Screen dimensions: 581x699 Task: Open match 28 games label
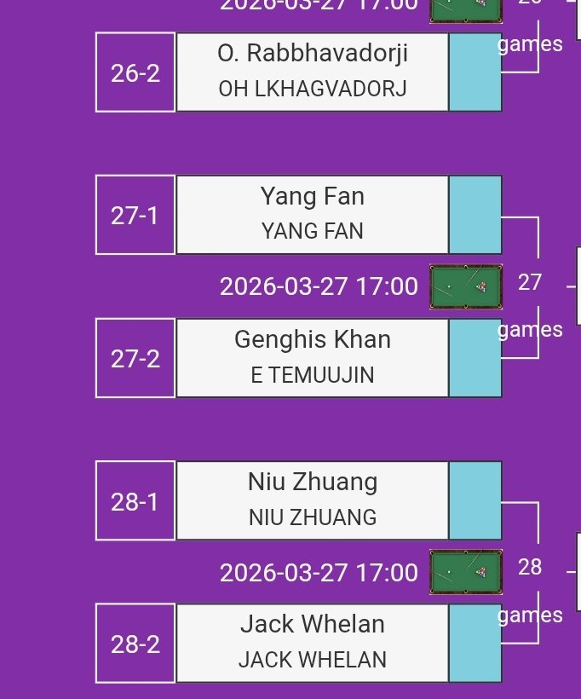tap(530, 615)
